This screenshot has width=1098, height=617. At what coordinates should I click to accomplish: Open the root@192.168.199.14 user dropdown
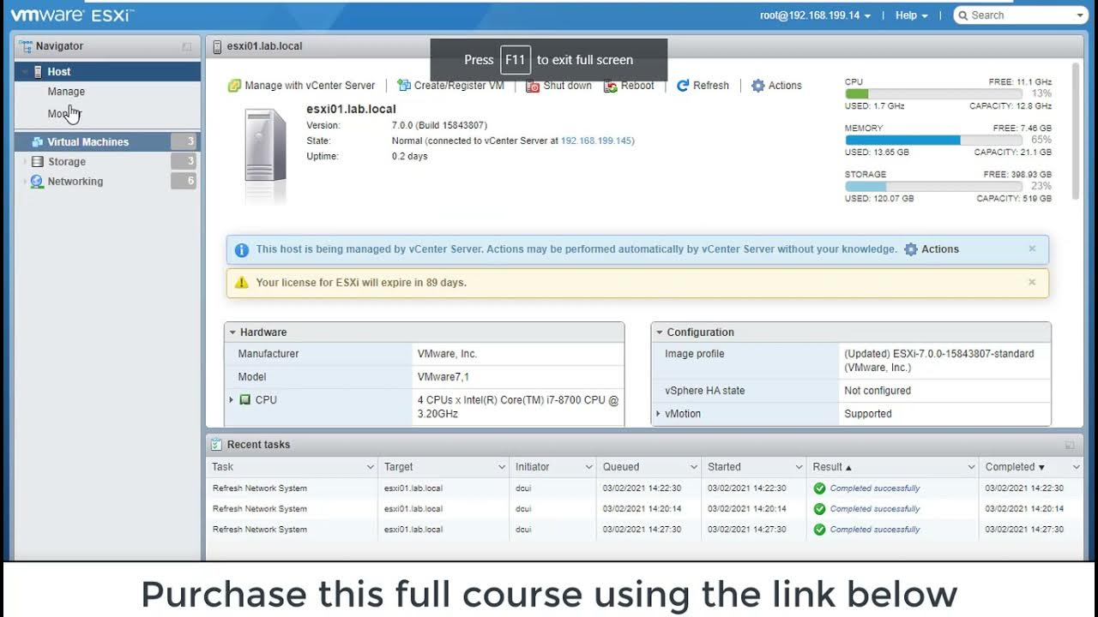point(815,15)
